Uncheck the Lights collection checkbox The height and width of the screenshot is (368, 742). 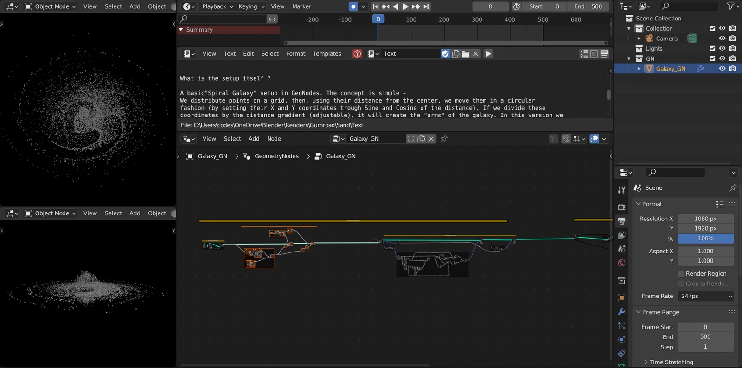[x=712, y=48]
